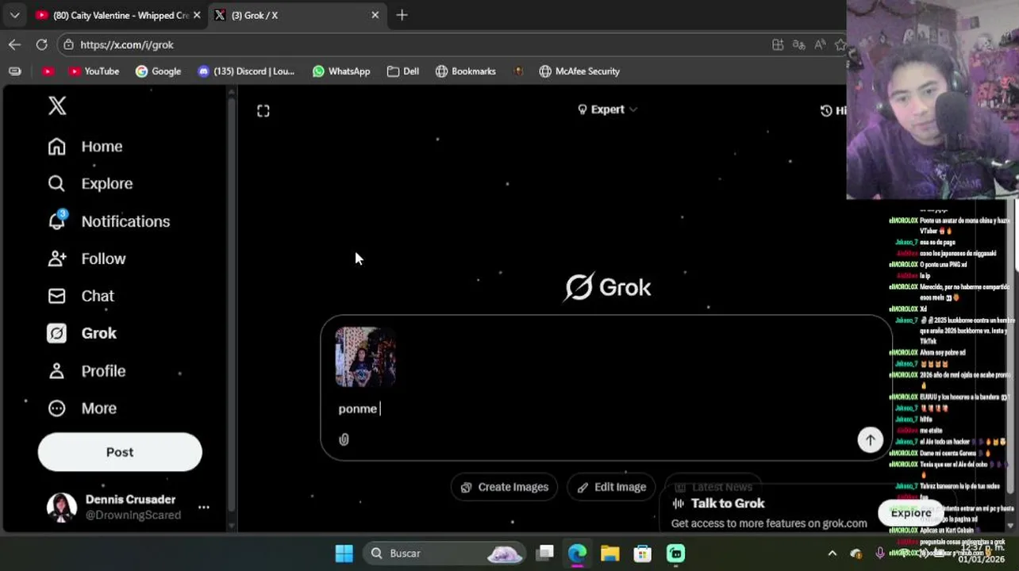This screenshot has height=571, width=1019.
Task: Click Edit Image button
Action: (x=611, y=487)
